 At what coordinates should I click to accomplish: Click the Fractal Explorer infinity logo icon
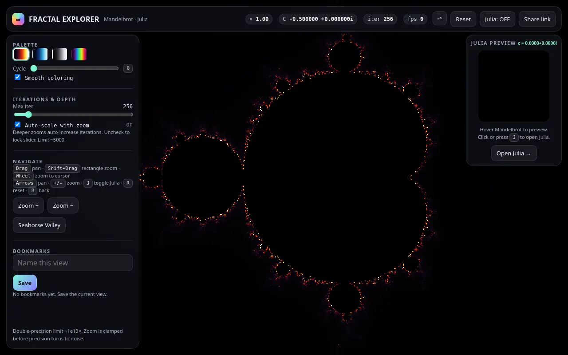click(x=18, y=19)
